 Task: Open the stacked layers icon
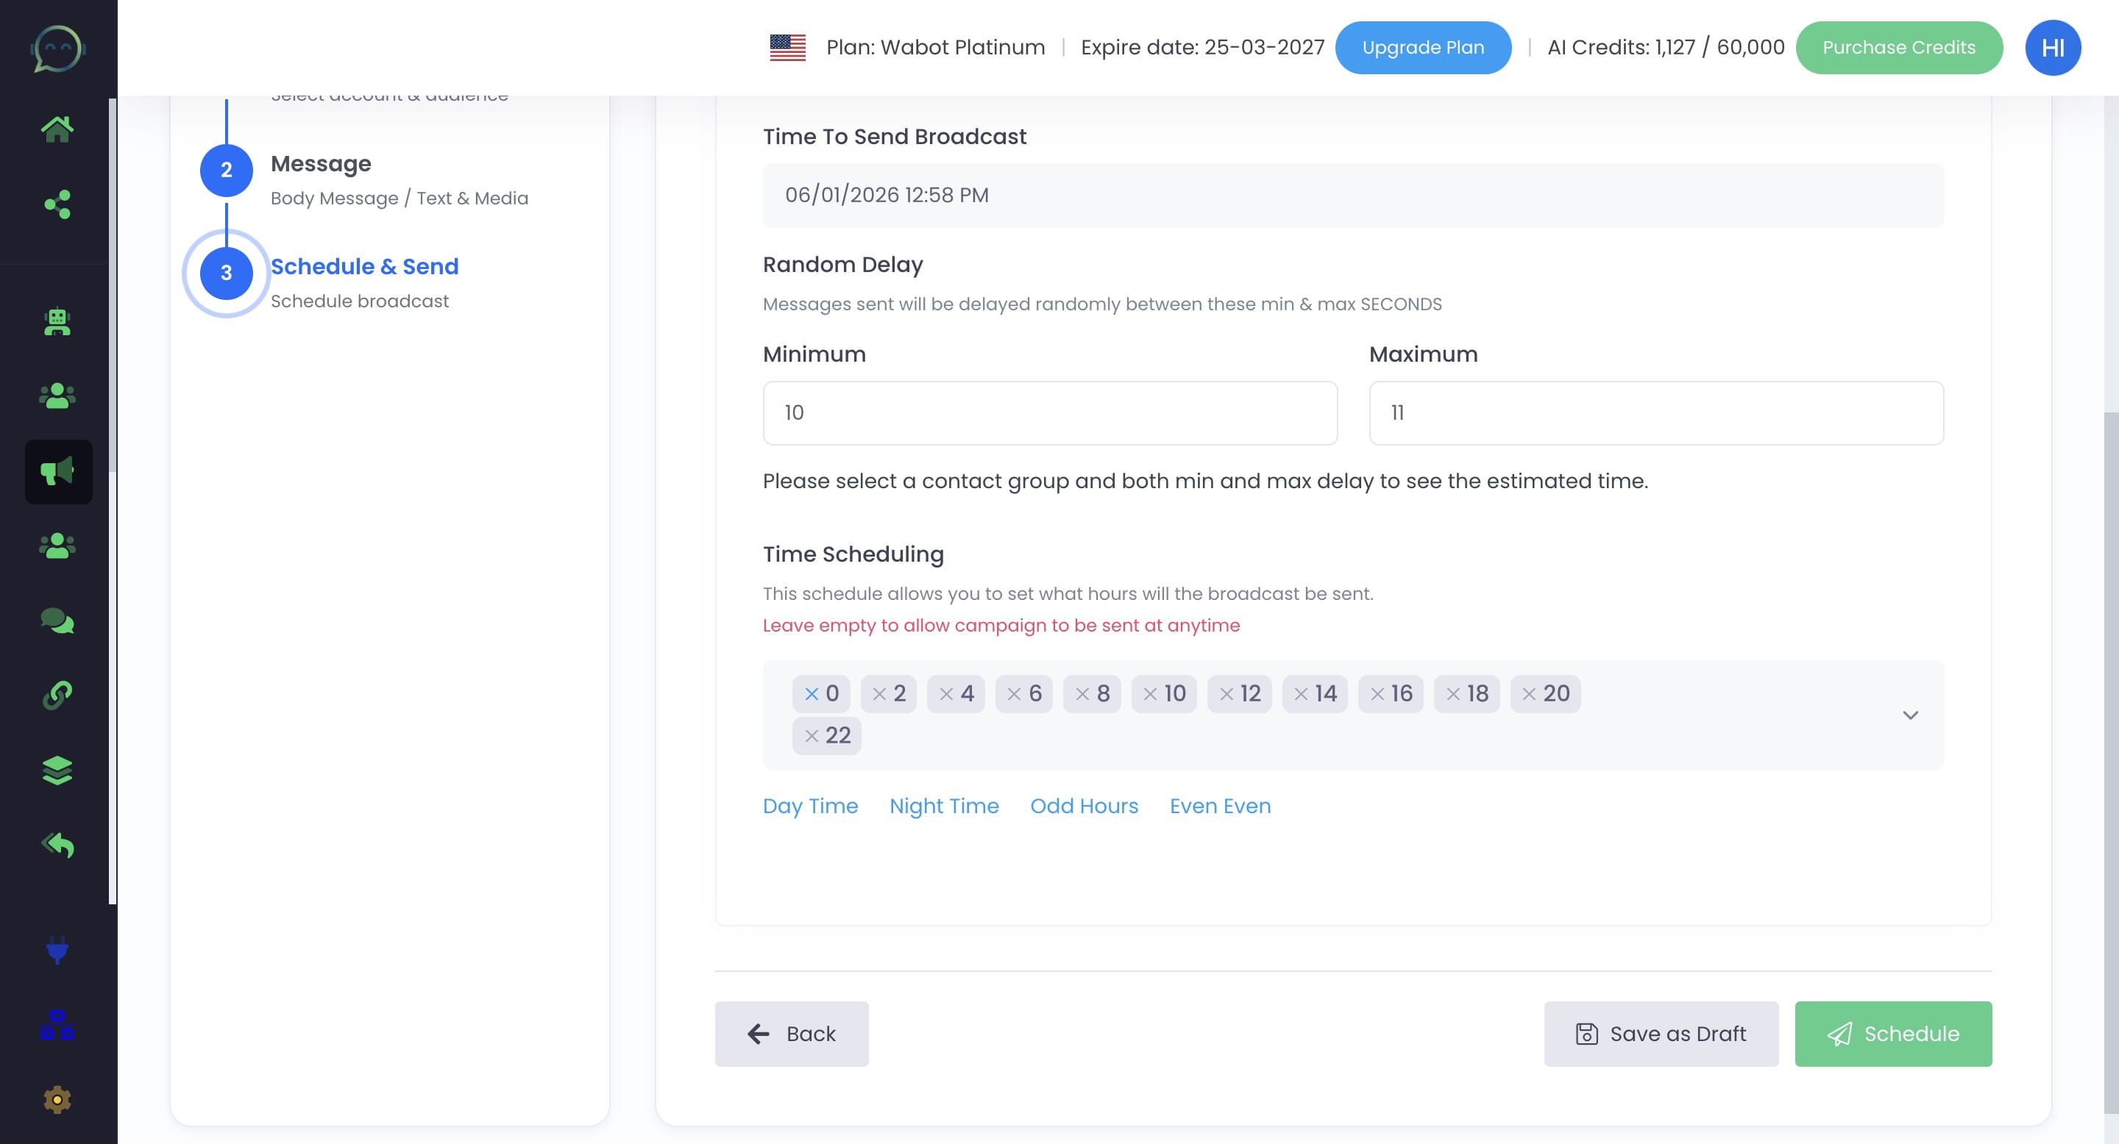(x=57, y=770)
